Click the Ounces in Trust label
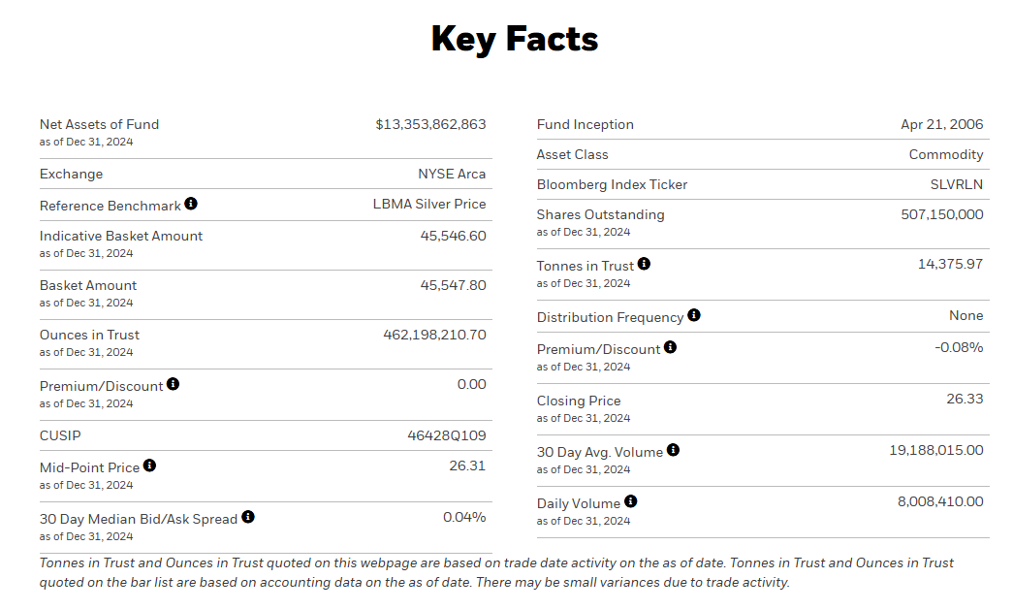 click(x=89, y=335)
